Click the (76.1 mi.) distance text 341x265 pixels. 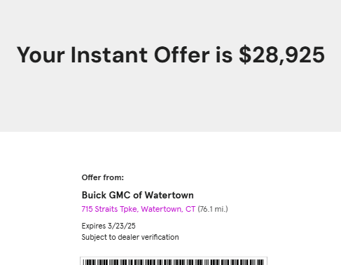[x=213, y=209]
